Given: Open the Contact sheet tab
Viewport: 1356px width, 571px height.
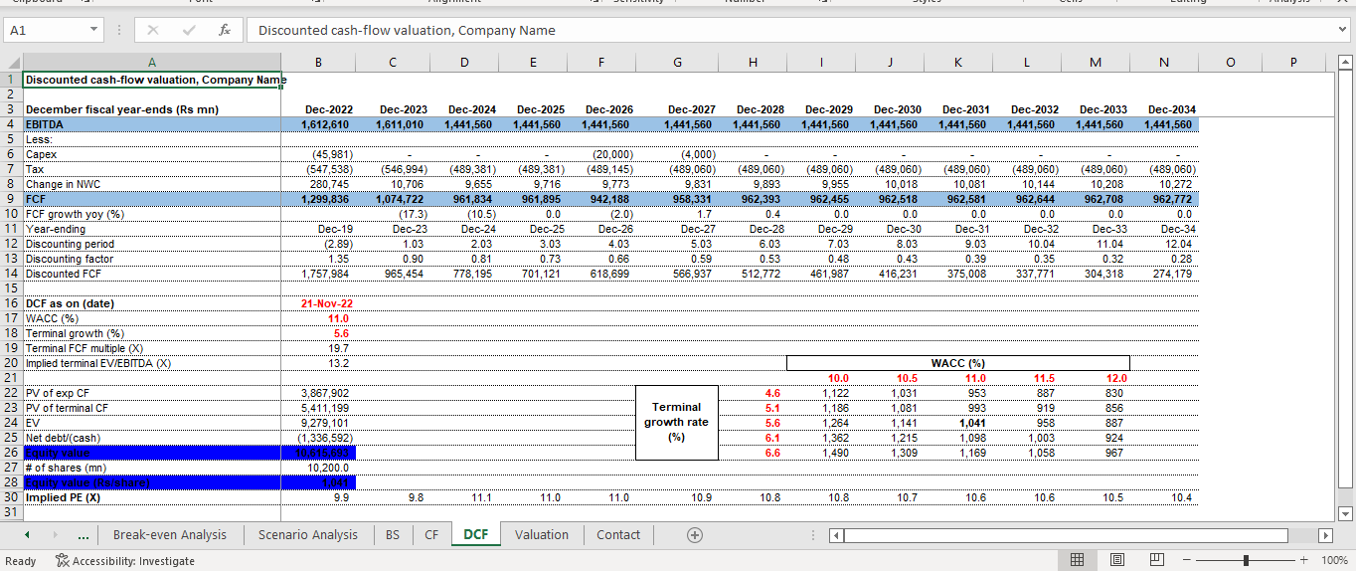Looking at the screenshot, I should click(618, 535).
